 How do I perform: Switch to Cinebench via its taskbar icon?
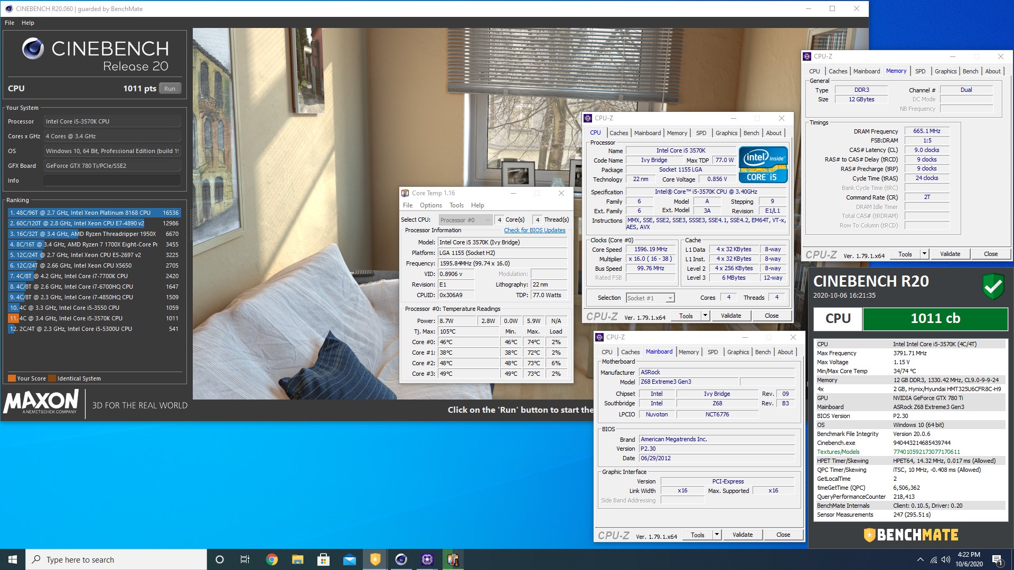tap(401, 559)
